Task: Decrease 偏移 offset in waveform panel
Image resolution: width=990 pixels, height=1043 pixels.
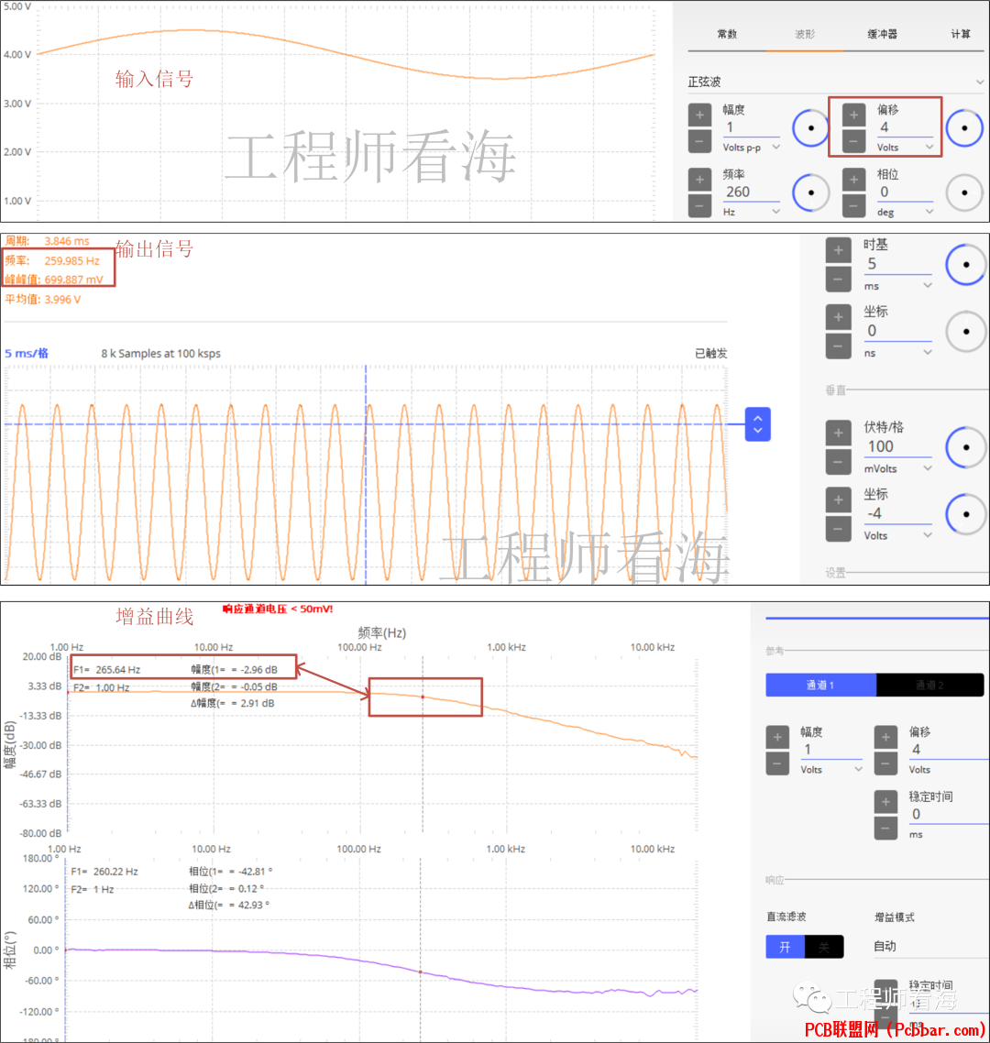Action: tap(853, 141)
